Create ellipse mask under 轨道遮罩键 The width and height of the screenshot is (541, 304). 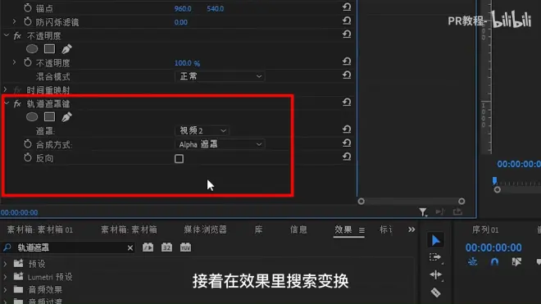pos(32,117)
